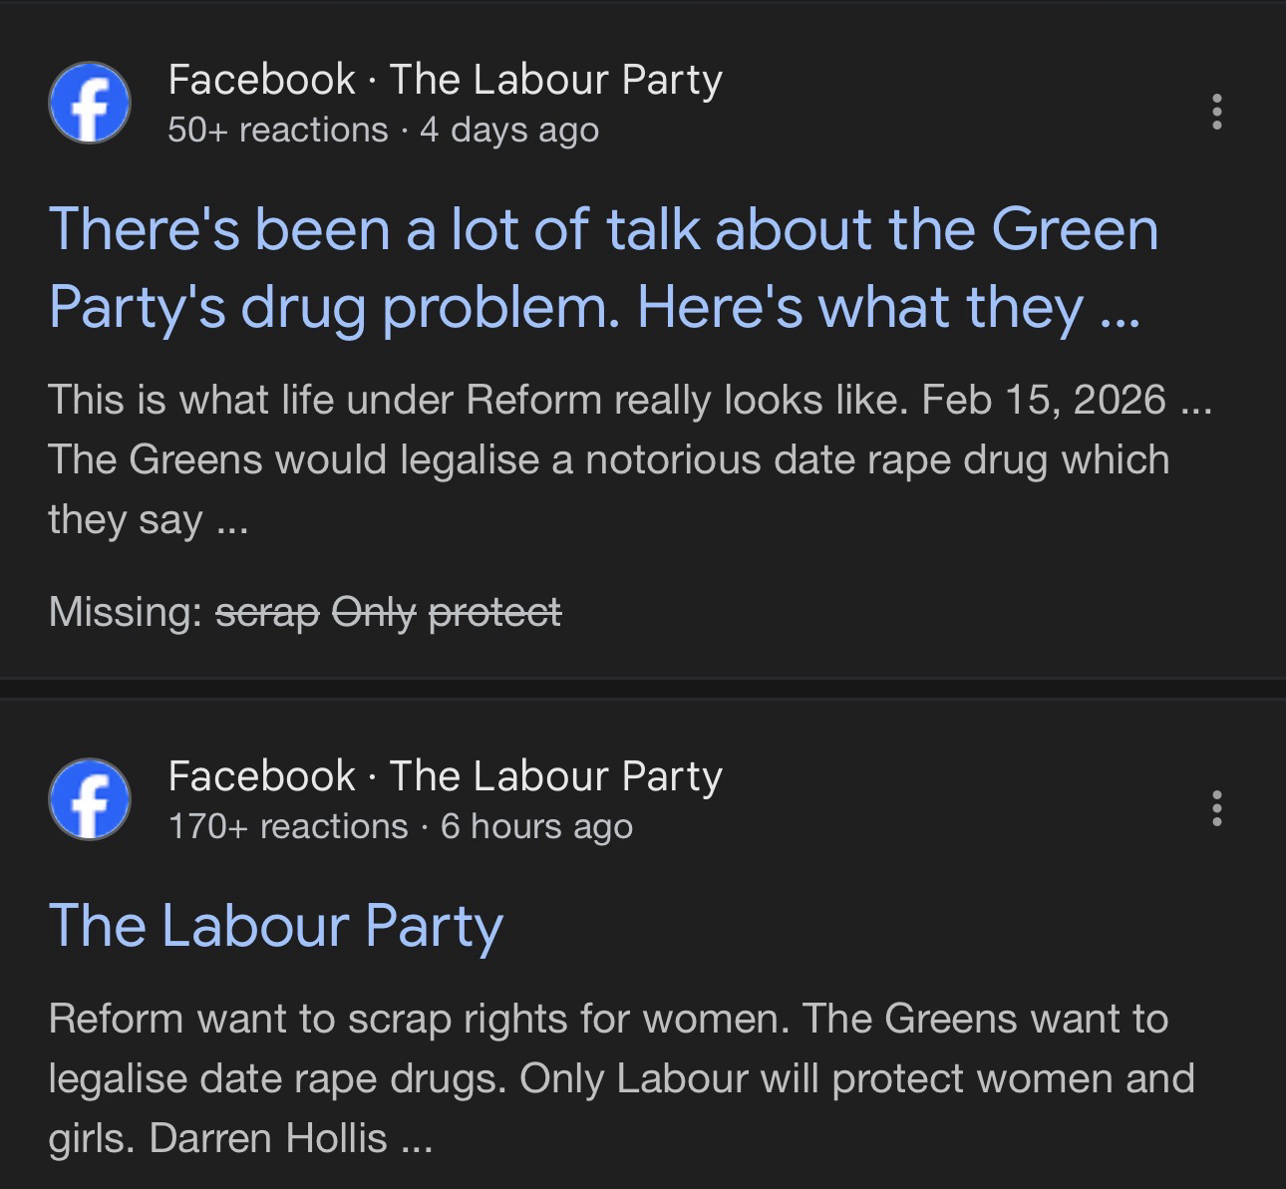The image size is (1286, 1189).
Task: Click the first result's 'Facebook · The Labour Party' source
Action: pyautogui.click(x=445, y=80)
